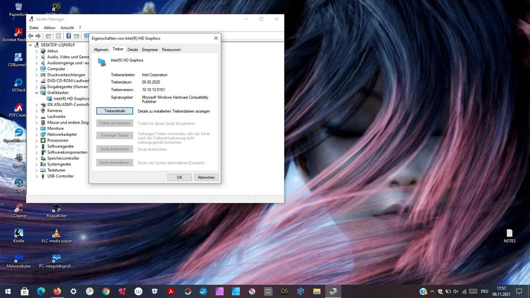Expand the Akkus category
This screenshot has height=298, width=530.
(x=37, y=51)
